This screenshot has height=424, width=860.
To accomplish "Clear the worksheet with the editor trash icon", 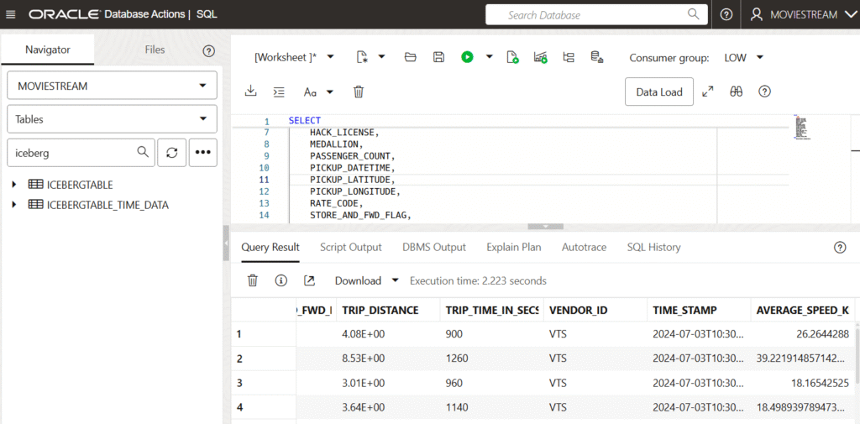I will 358,92.
